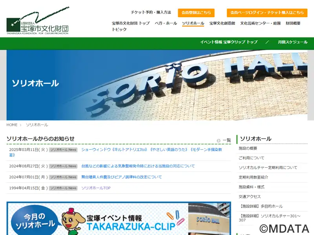
Task: Open 【施設詳細】多目的ホール in sidebar
Action: click(x=261, y=206)
